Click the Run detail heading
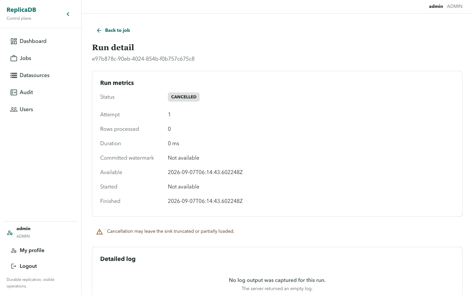473x295 pixels. pos(113,48)
